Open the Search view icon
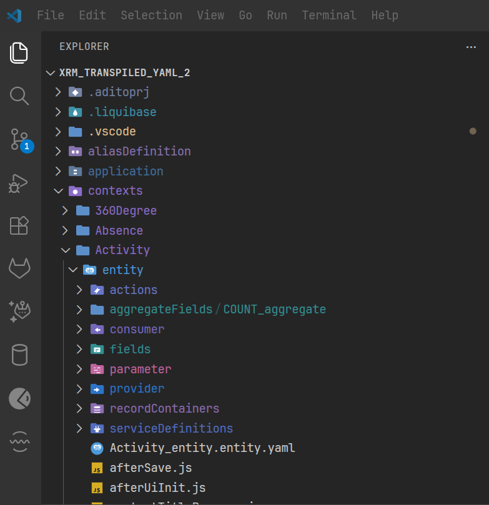 19,96
